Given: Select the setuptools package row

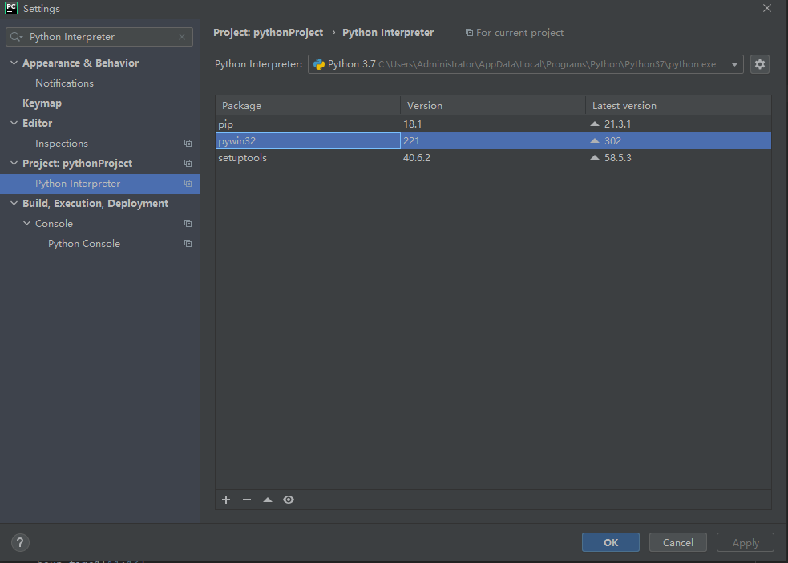Looking at the screenshot, I should coord(493,157).
